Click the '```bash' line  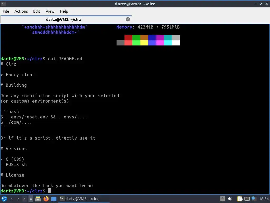pos(10,112)
